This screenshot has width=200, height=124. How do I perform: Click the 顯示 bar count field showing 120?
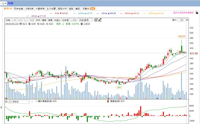pos(181,20)
